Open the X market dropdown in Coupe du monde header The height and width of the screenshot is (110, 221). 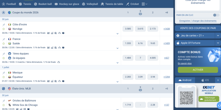pyautogui.click(x=140, y=14)
